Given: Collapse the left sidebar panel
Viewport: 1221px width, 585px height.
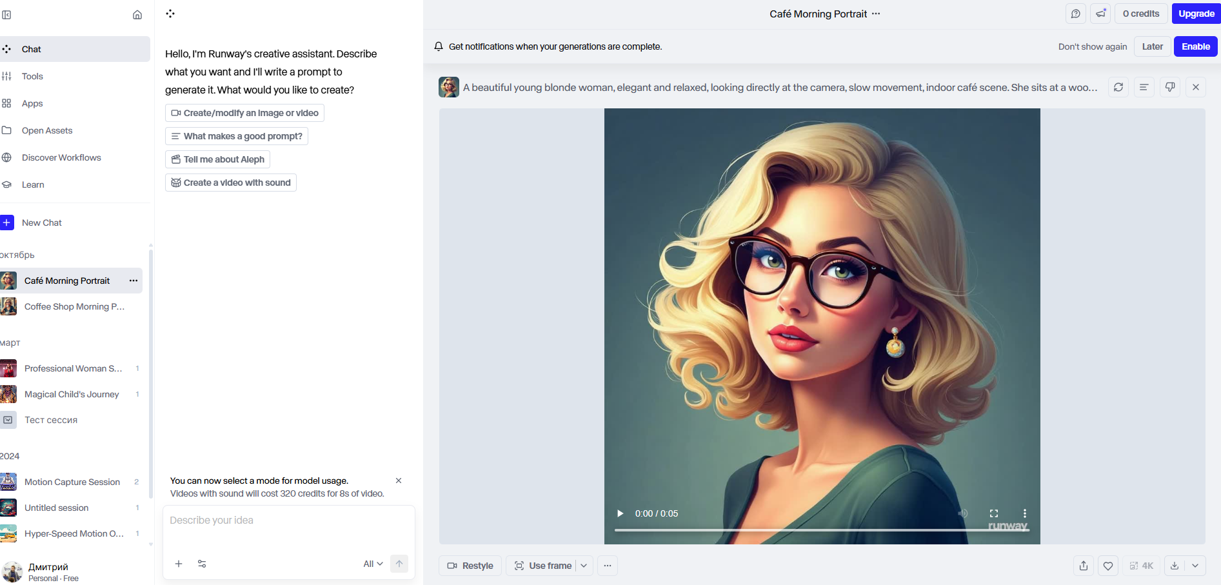Looking at the screenshot, I should [x=6, y=15].
